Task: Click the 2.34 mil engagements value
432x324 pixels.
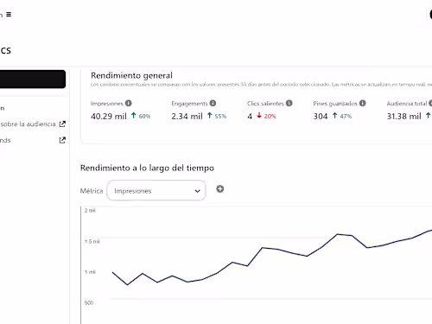Action: tap(187, 117)
